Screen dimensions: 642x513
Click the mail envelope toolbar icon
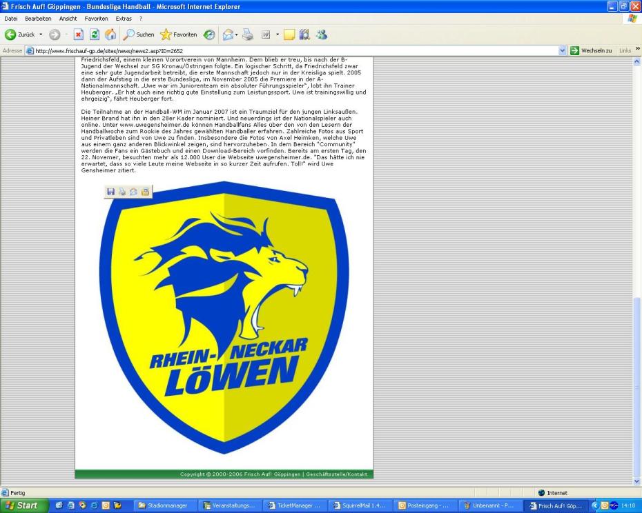[228, 34]
